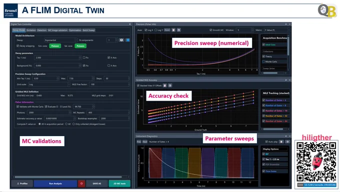Enable X-Axis checkbox for Background
Image resolution: width=340 pixels, height=192 pixels.
click(108, 65)
